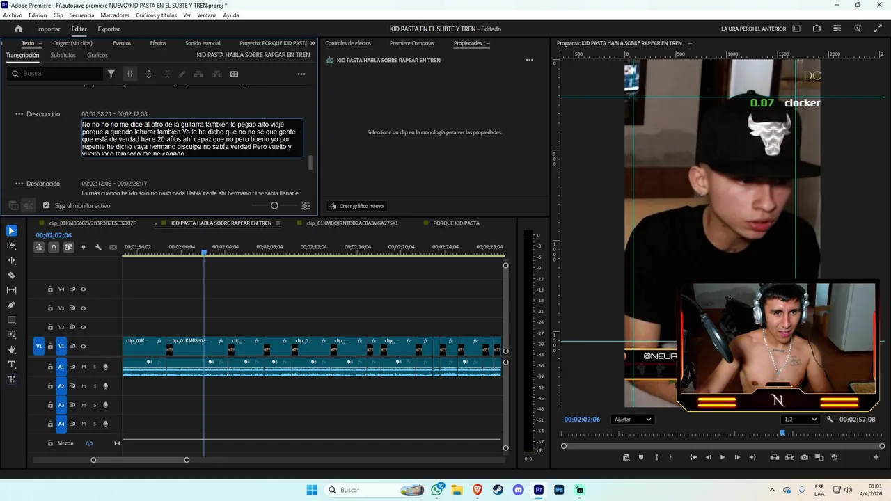Switch to Controles de efectos tab
The height and width of the screenshot is (501, 891).
(x=348, y=43)
